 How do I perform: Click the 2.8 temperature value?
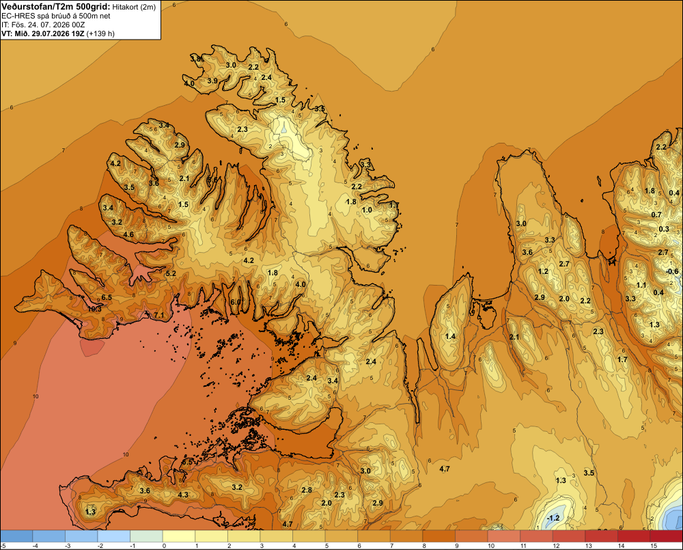pos(307,490)
